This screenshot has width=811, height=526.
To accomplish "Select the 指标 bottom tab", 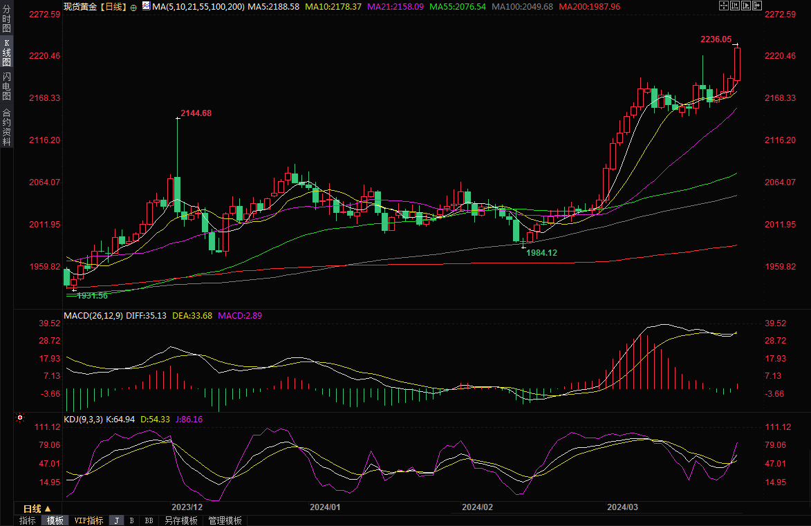I will (28, 520).
